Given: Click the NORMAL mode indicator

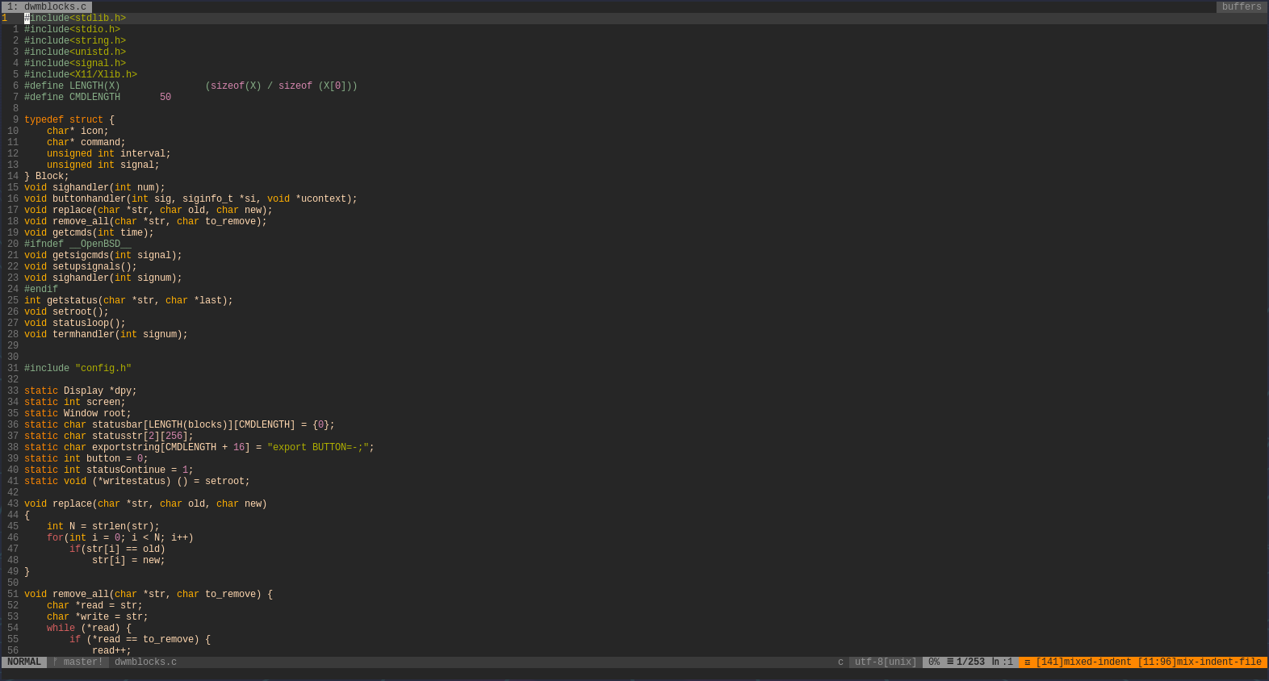Looking at the screenshot, I should (x=24, y=662).
